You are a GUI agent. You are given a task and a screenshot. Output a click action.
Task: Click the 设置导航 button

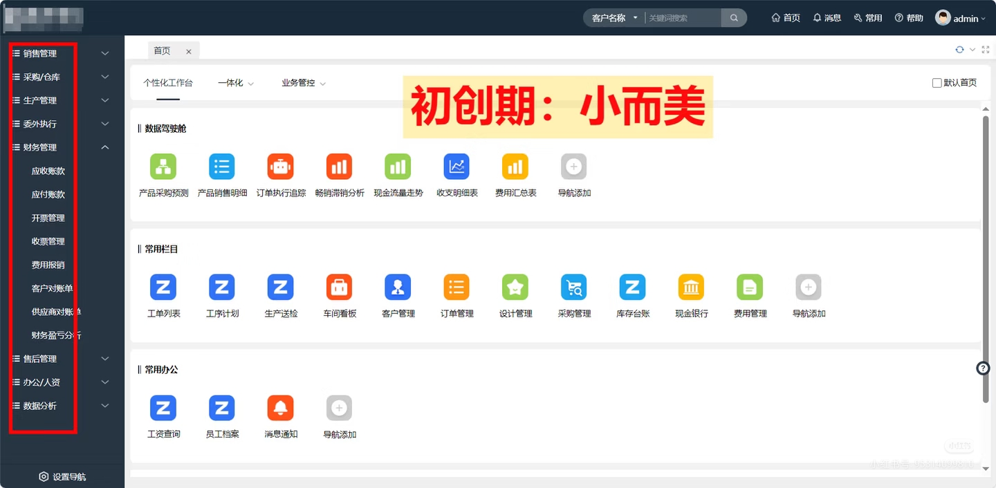[62, 477]
